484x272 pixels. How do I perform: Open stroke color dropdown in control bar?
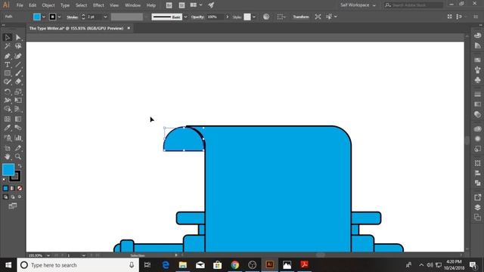coord(59,17)
